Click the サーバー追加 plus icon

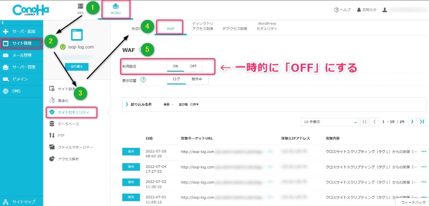click(x=6, y=32)
